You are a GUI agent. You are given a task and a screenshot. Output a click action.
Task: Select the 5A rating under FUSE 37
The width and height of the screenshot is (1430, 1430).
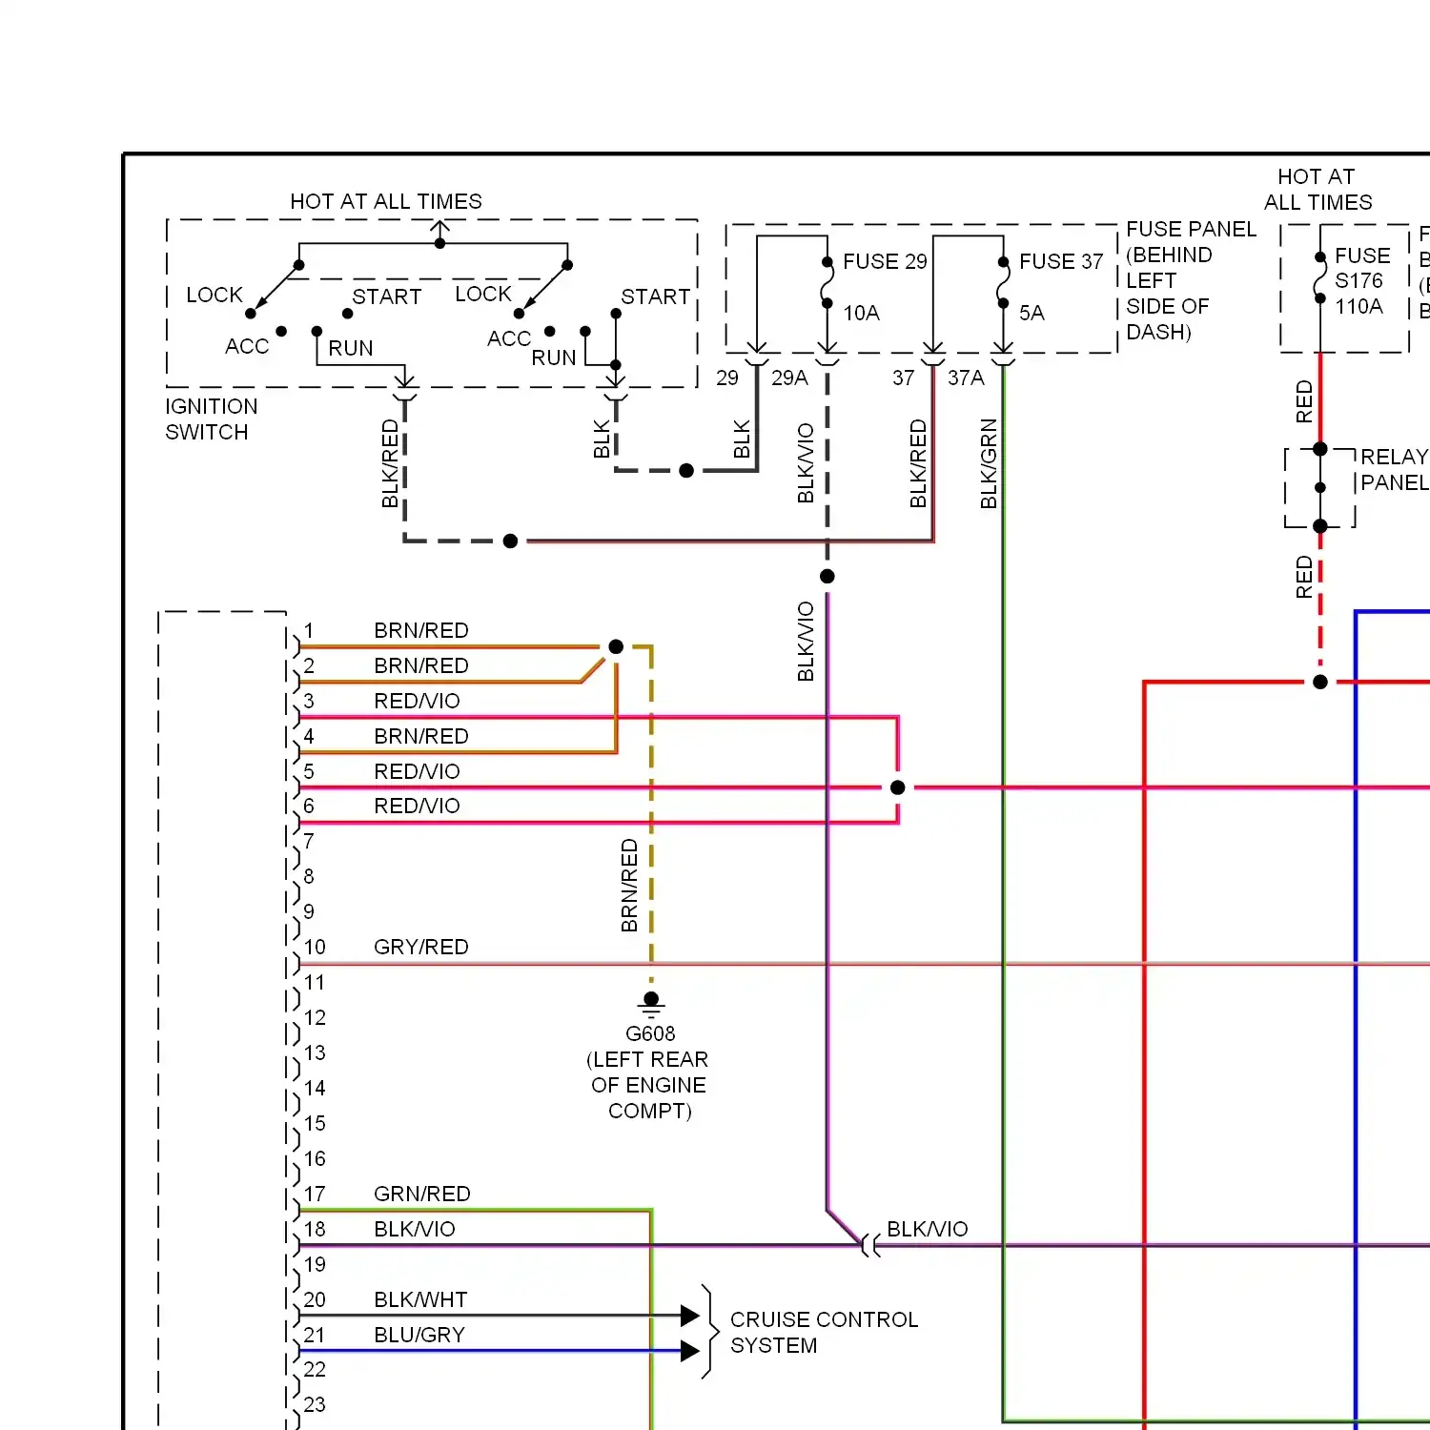coord(1032,313)
